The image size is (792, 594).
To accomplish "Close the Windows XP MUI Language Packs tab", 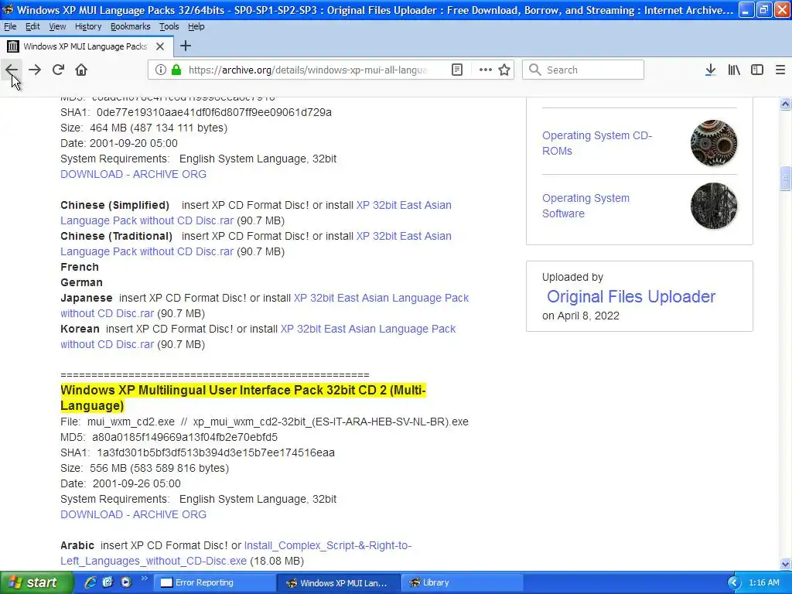I will point(160,46).
